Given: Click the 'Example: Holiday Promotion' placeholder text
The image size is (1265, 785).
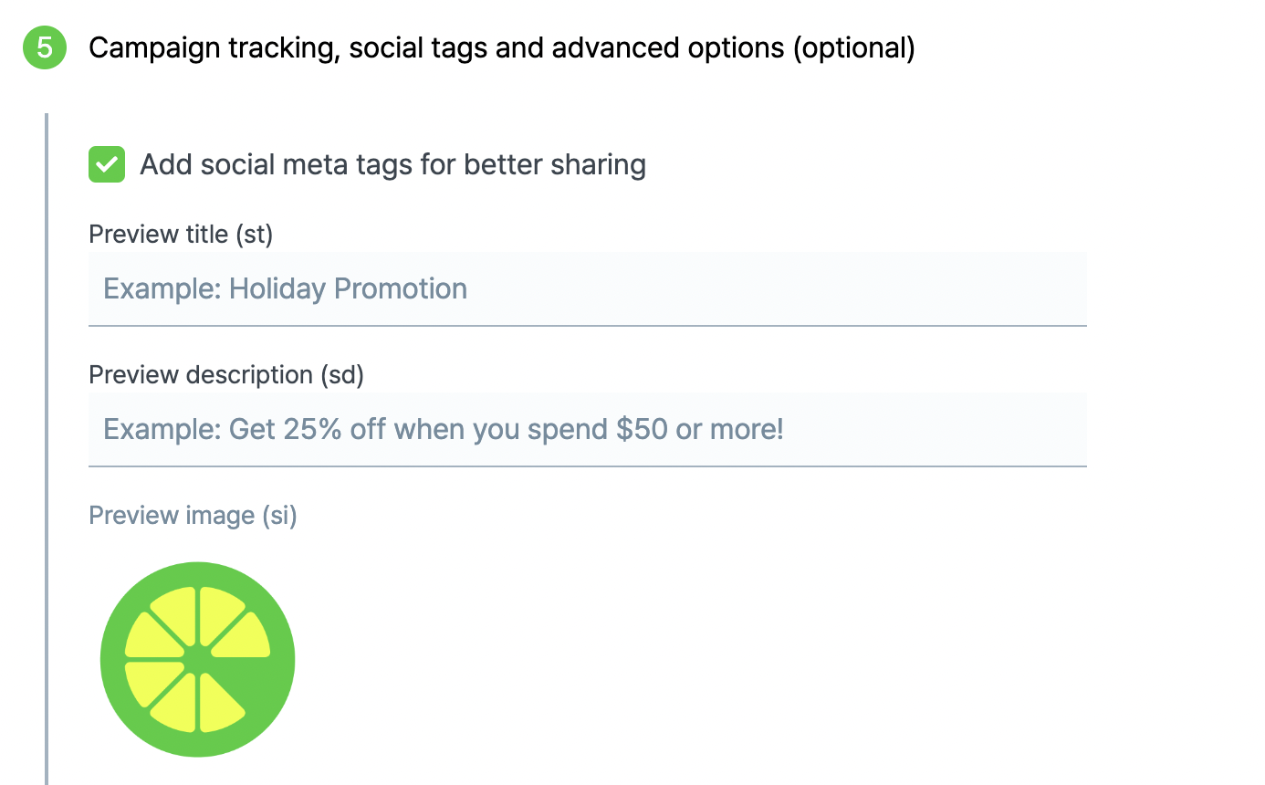Looking at the screenshot, I should [285, 288].
